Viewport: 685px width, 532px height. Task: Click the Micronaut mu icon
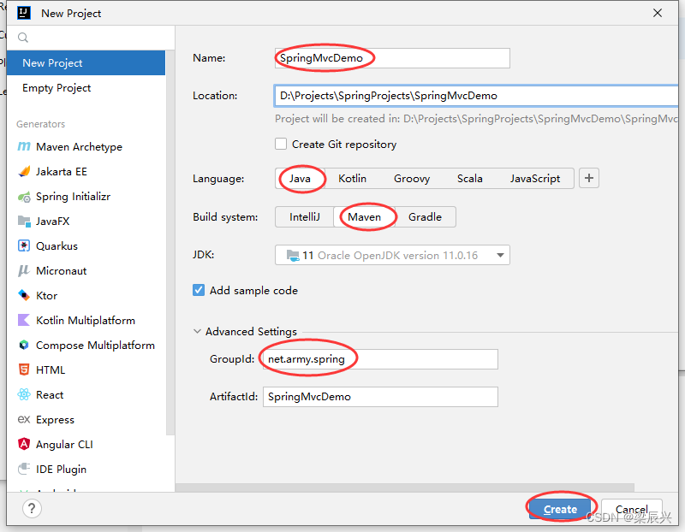coord(24,270)
